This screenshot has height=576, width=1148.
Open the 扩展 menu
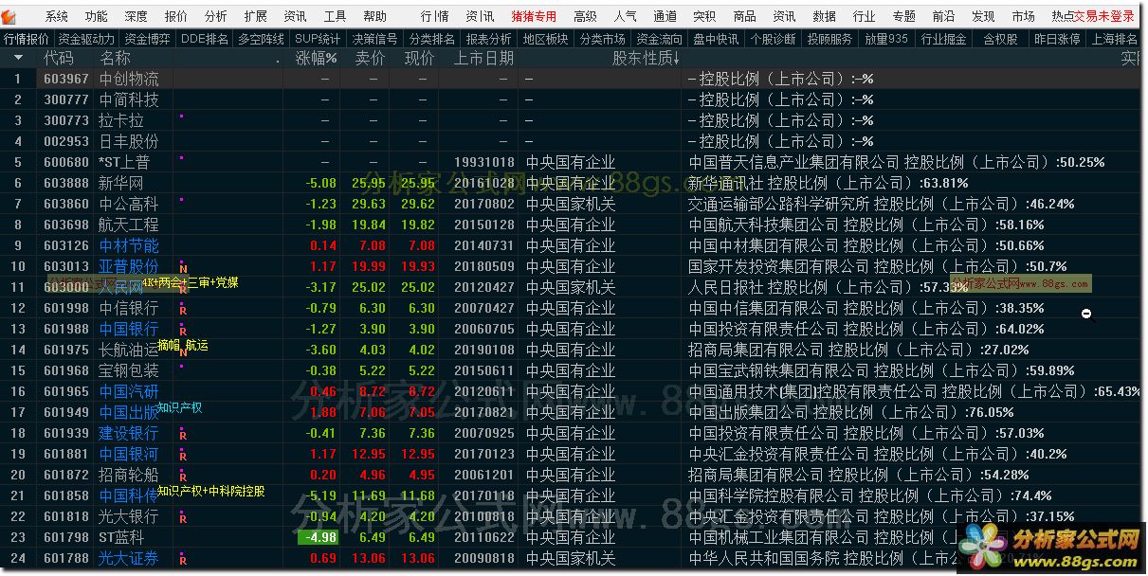(x=256, y=16)
